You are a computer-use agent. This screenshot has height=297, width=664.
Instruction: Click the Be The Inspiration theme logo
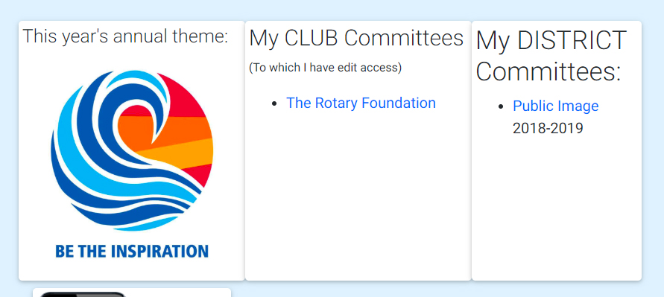pos(132,165)
